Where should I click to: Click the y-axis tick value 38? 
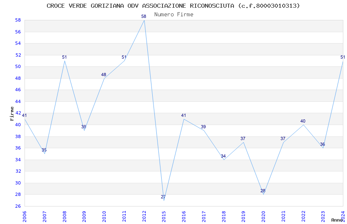(18, 136)
